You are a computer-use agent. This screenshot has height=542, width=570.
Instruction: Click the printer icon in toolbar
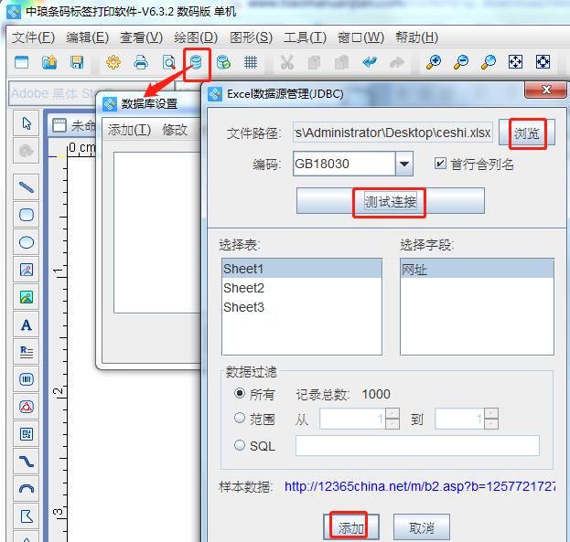141,62
